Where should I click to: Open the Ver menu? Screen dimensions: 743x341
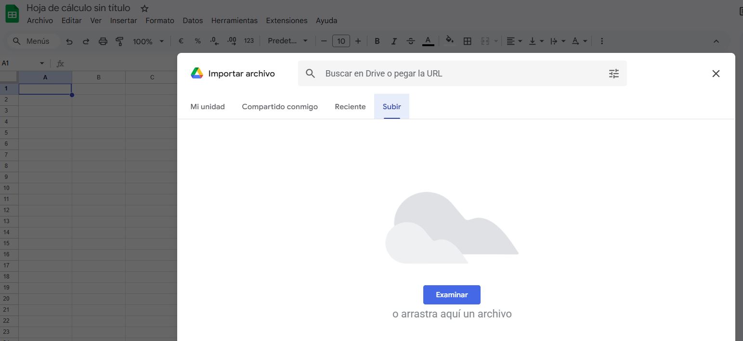(x=96, y=21)
